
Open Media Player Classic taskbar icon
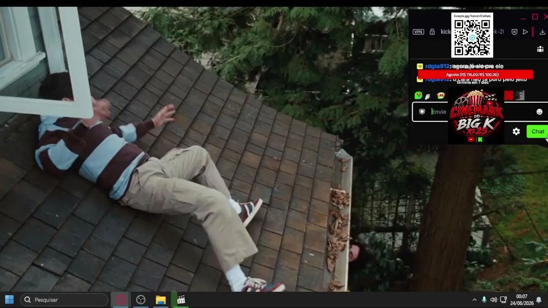coord(181,300)
